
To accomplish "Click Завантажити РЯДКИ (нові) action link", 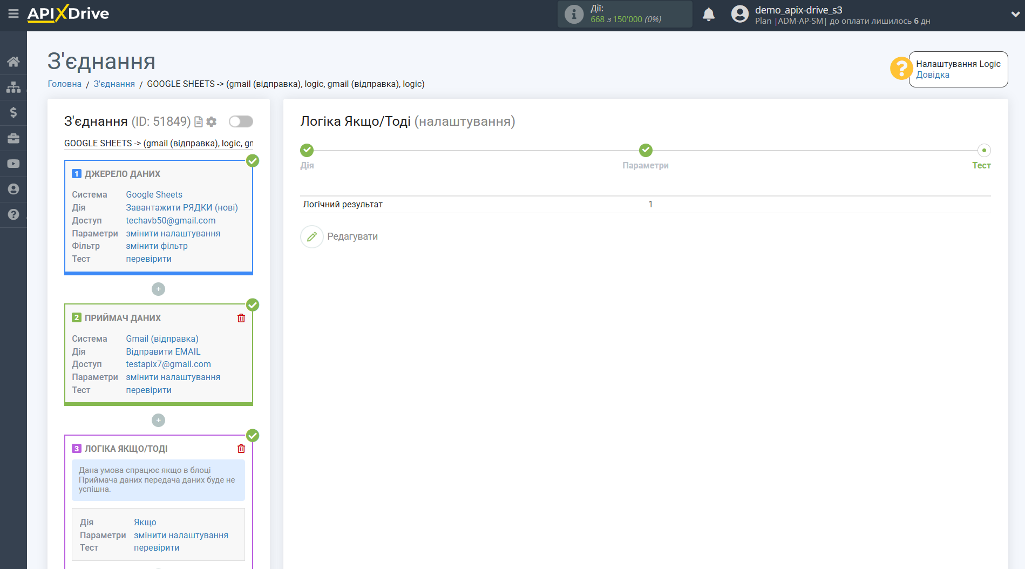I will coord(182,207).
